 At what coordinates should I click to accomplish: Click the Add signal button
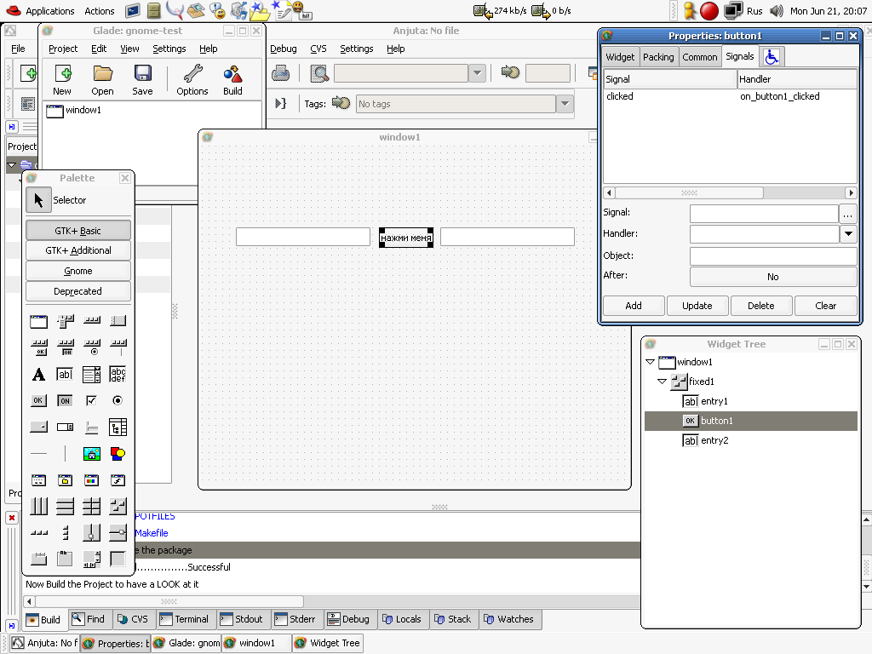(x=634, y=306)
